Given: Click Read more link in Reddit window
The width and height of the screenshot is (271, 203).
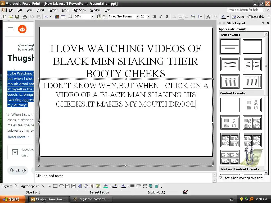Looking at the screenshot, I should 19,137.
